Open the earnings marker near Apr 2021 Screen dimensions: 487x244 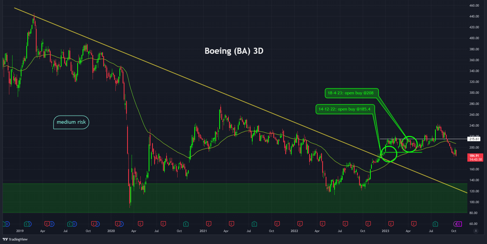click(231, 224)
